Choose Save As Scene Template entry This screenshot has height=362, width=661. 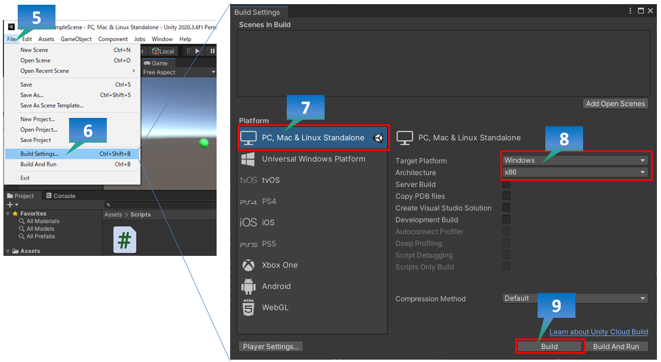73,106
